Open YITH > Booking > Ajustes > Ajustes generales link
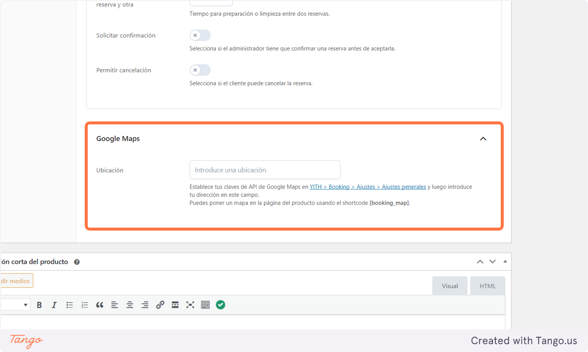 [368, 187]
